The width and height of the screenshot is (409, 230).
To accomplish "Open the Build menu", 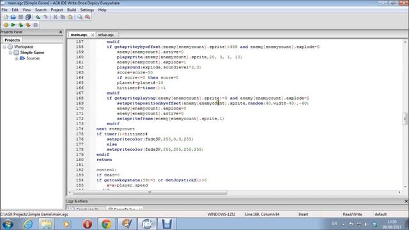I will [x=72, y=10].
